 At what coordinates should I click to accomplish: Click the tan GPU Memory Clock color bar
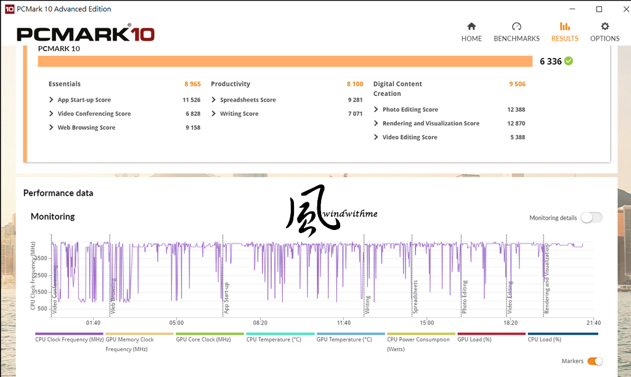tap(140, 333)
